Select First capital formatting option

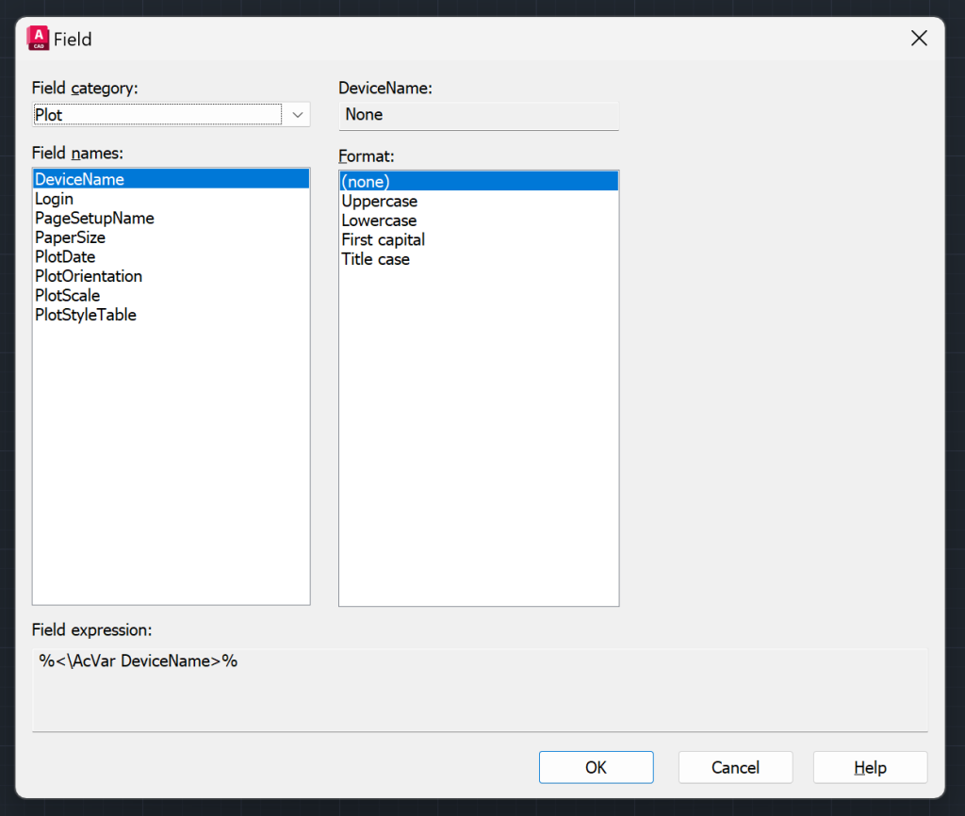383,239
